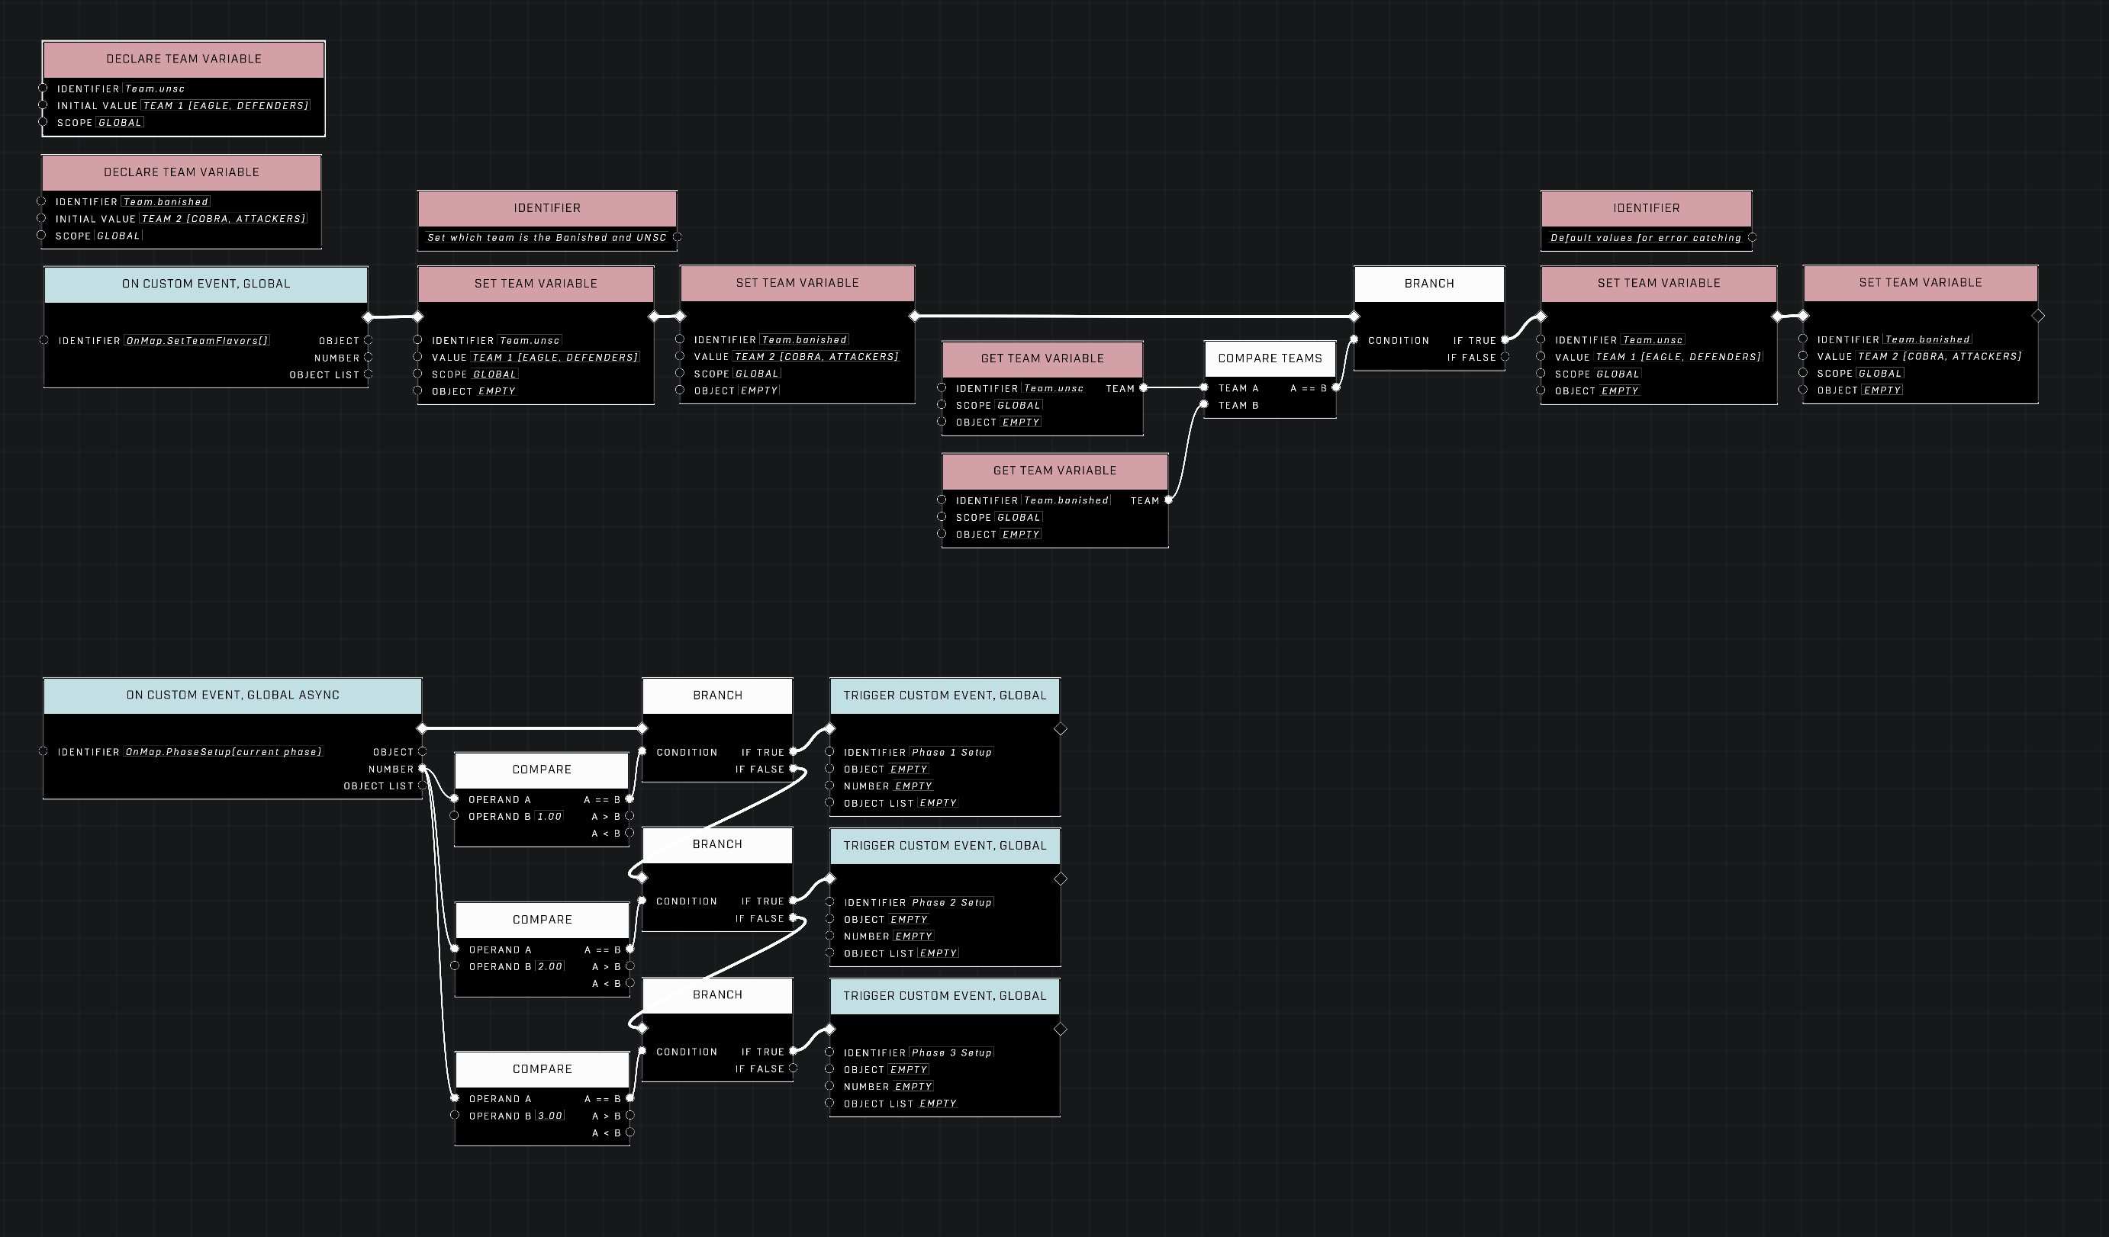Click the execution output diamond of Phase 3 Setup trigger node
This screenshot has height=1237, width=2109.
1061,1030
